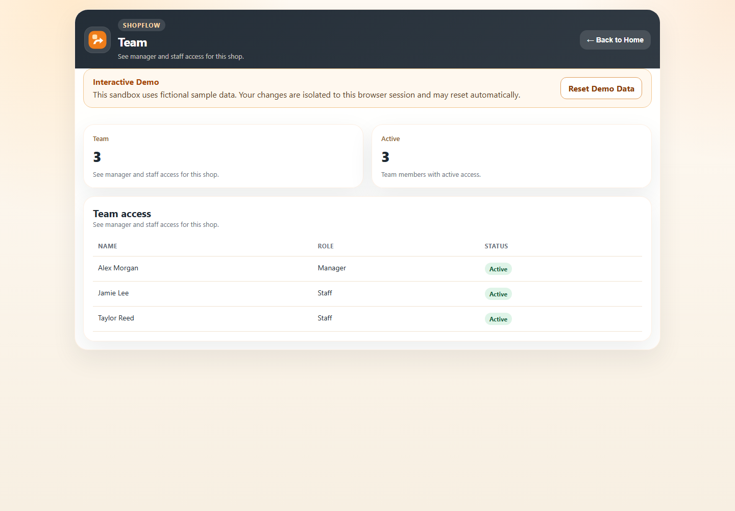This screenshot has height=511, width=735.
Task: Click the Staff role in Taylor Reed's row
Action: coord(325,318)
